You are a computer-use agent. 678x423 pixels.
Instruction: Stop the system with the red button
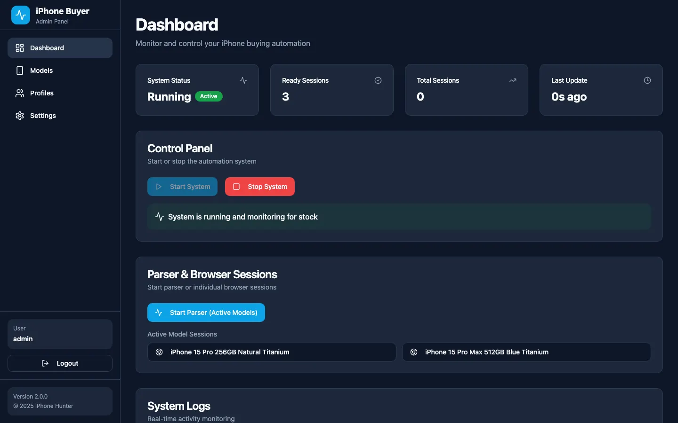click(x=260, y=187)
